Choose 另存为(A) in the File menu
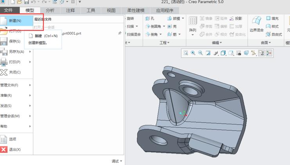The width and height of the screenshot is (290, 165). click(x=16, y=52)
